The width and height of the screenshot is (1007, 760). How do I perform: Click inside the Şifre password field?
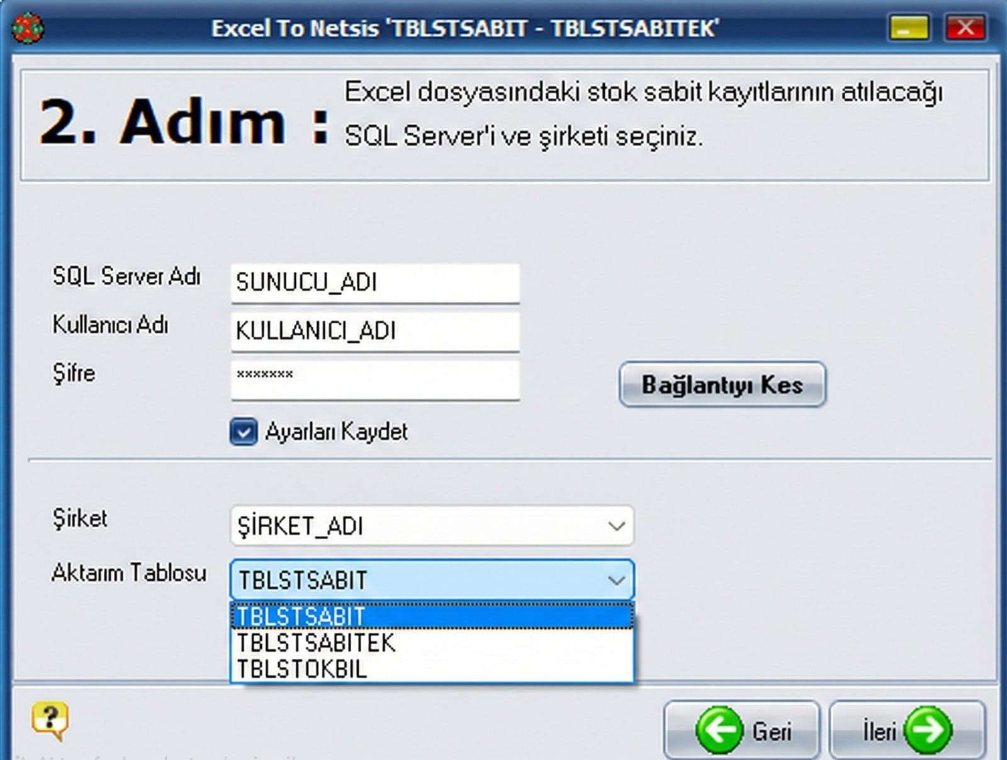click(374, 379)
